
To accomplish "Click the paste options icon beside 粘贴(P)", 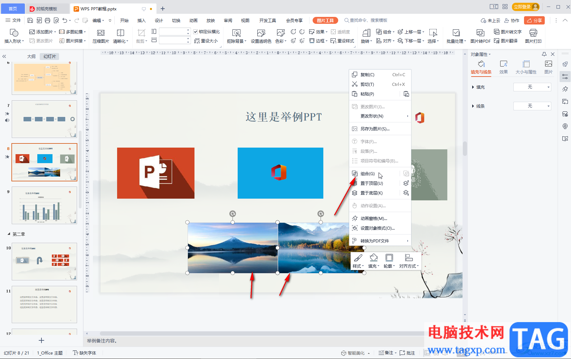I will coord(406,94).
